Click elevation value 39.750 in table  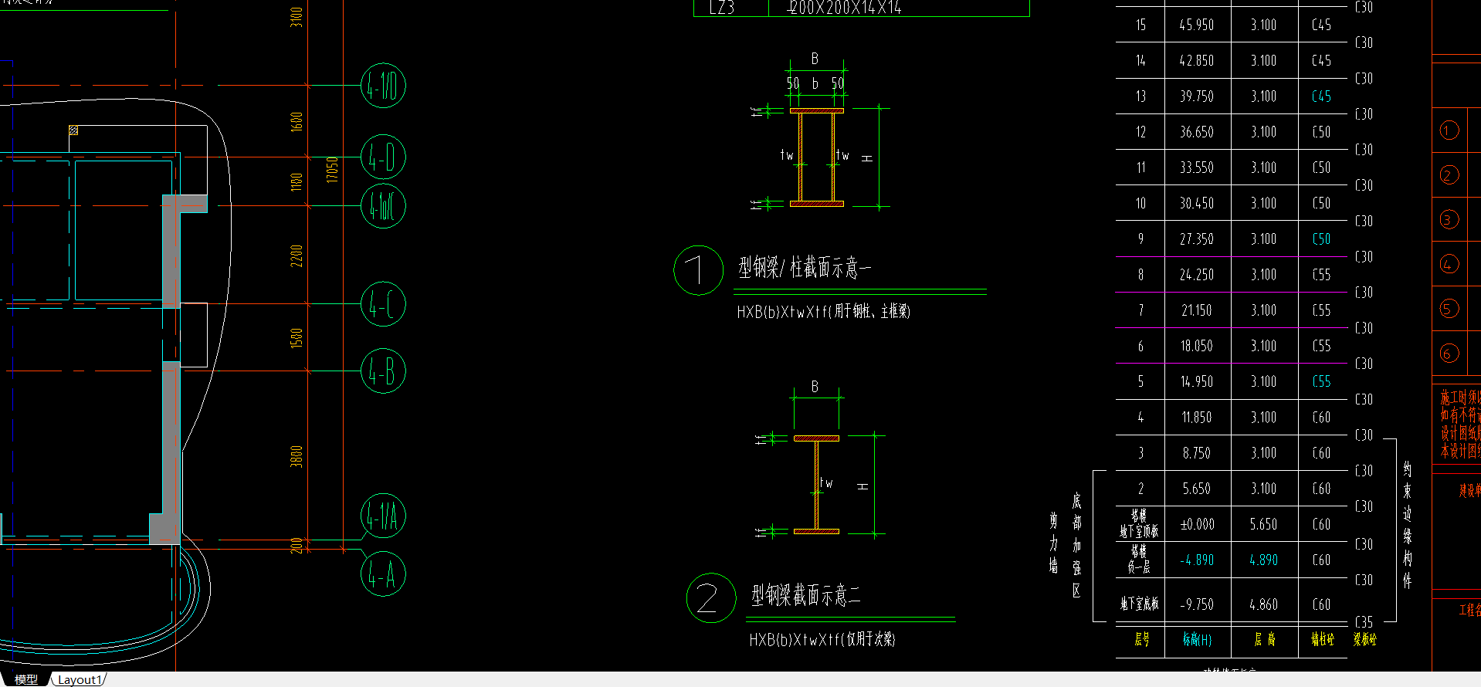tap(1196, 96)
